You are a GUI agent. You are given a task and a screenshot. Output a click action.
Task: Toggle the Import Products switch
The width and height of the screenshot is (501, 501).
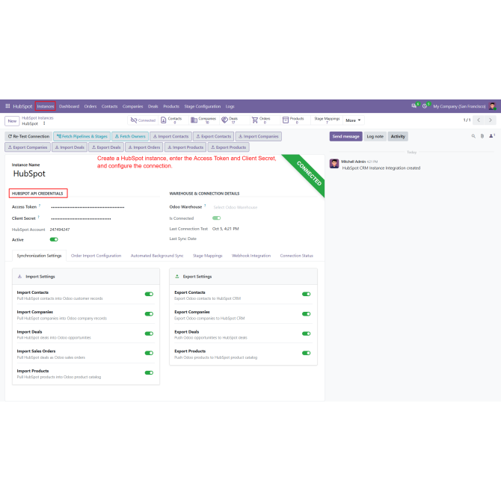click(x=149, y=373)
